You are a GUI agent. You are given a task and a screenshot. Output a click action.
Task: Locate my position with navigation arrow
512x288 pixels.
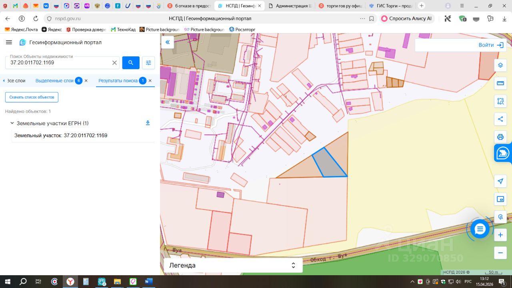tap(500, 181)
